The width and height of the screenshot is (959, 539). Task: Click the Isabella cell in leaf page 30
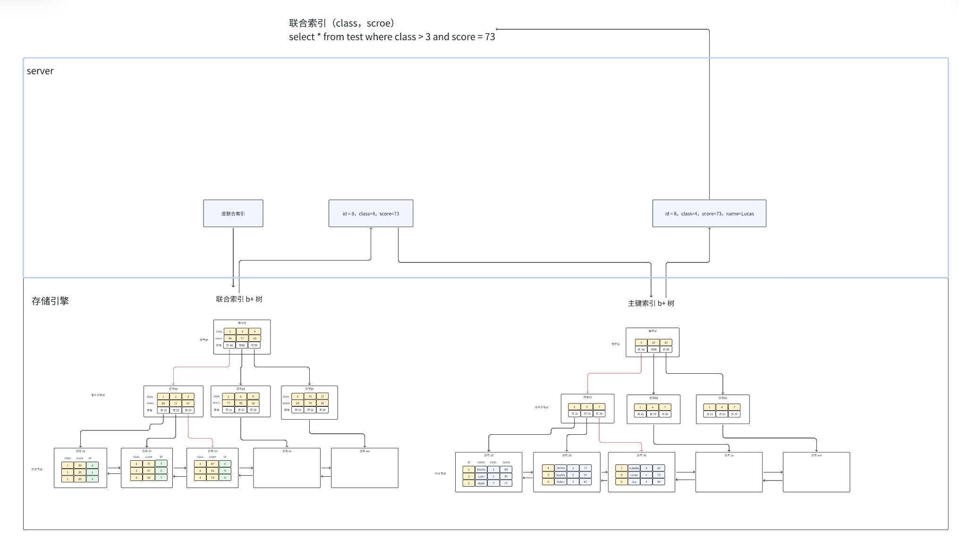(634, 468)
